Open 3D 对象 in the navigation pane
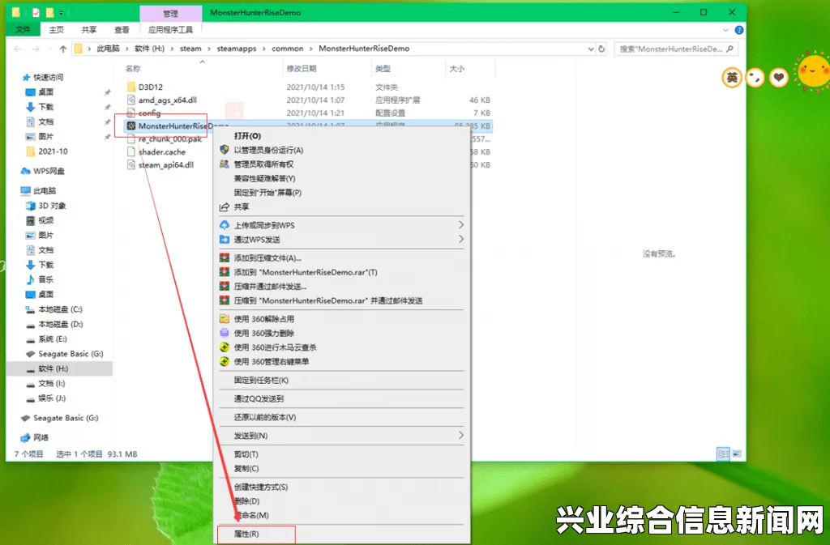Image resolution: width=830 pixels, height=545 pixels. tap(52, 206)
